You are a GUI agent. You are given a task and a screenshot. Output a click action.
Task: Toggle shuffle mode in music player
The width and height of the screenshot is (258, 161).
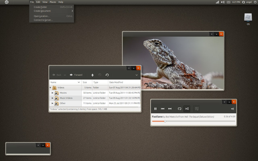click(187, 109)
